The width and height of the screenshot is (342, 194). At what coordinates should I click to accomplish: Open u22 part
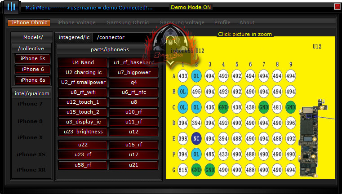click(x=83, y=145)
